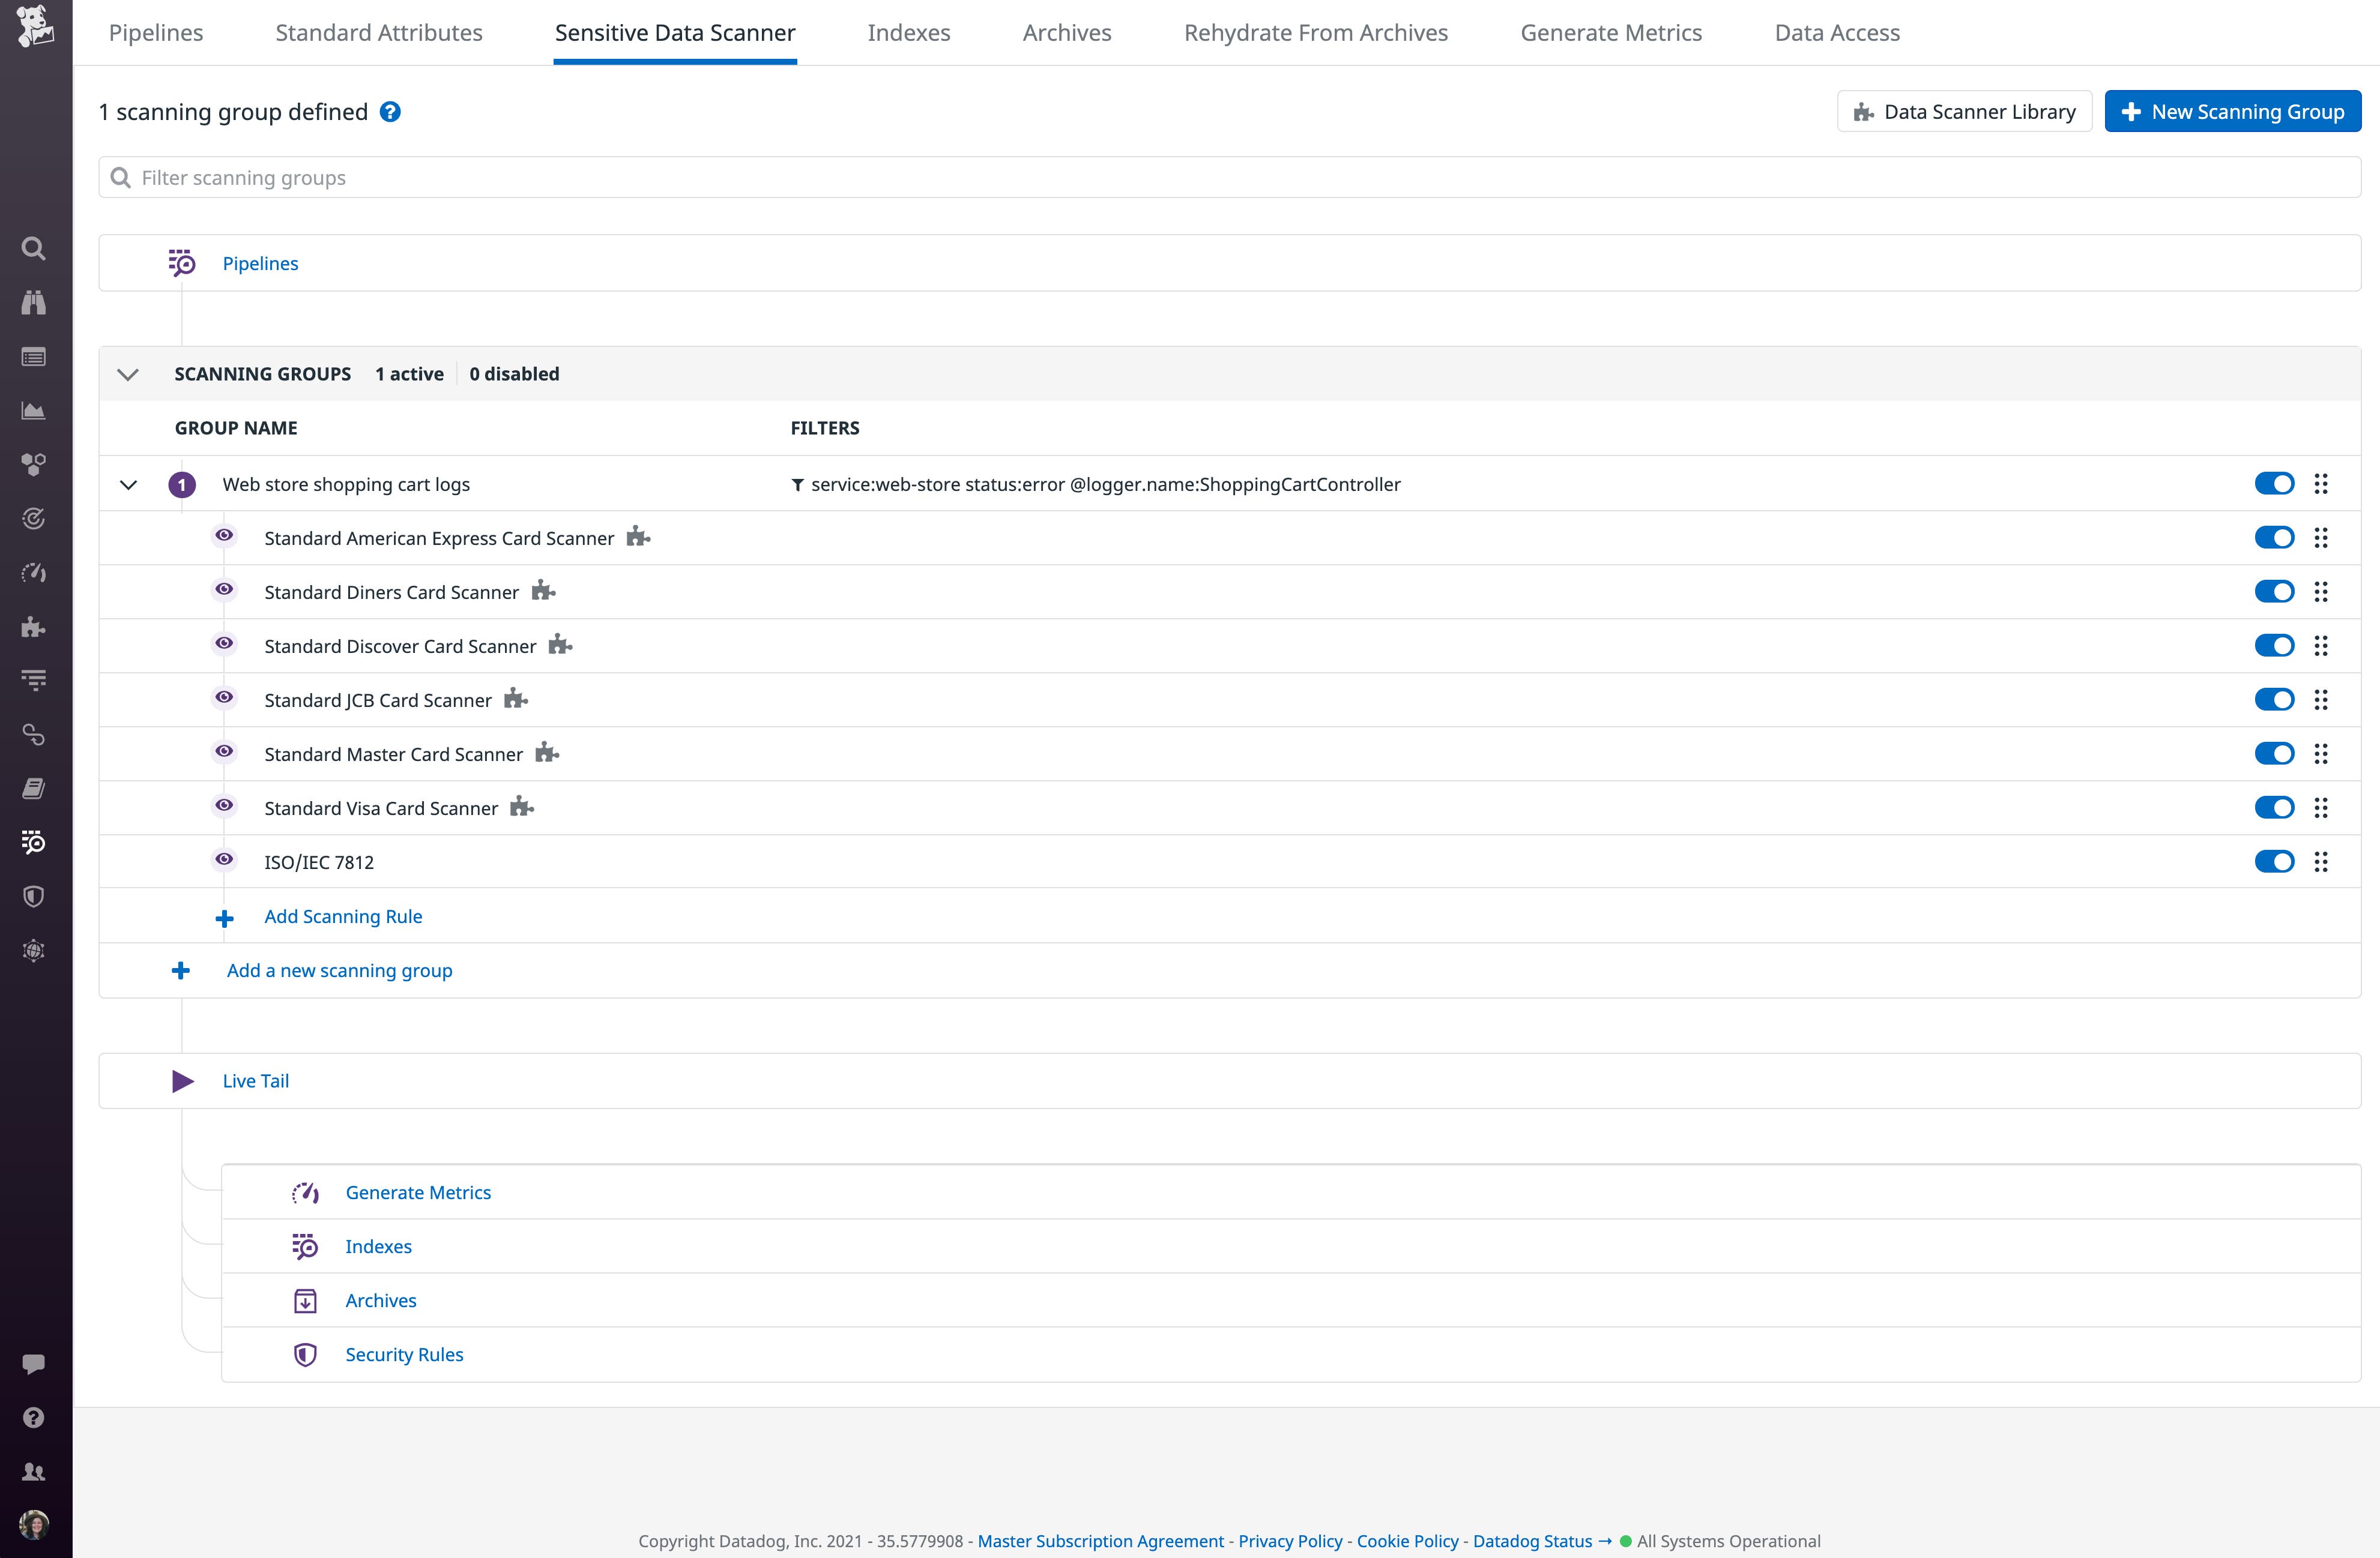Collapse the Scanning Groups section
This screenshot has width=2380, height=1558.
128,374
